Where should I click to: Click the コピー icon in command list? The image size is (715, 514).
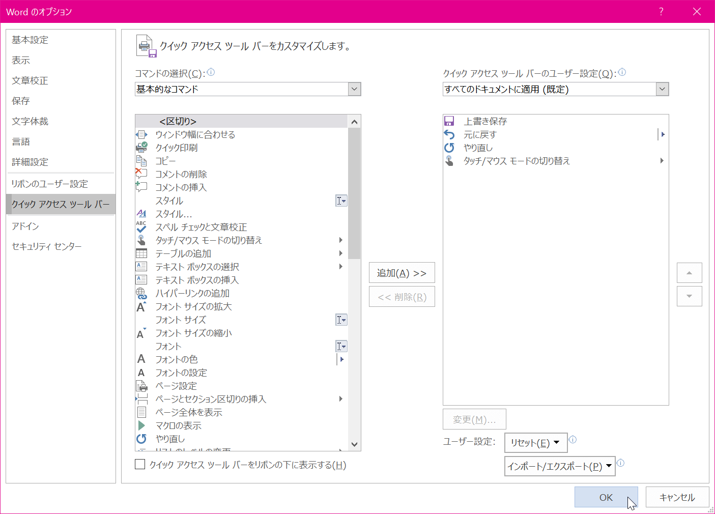(x=141, y=161)
